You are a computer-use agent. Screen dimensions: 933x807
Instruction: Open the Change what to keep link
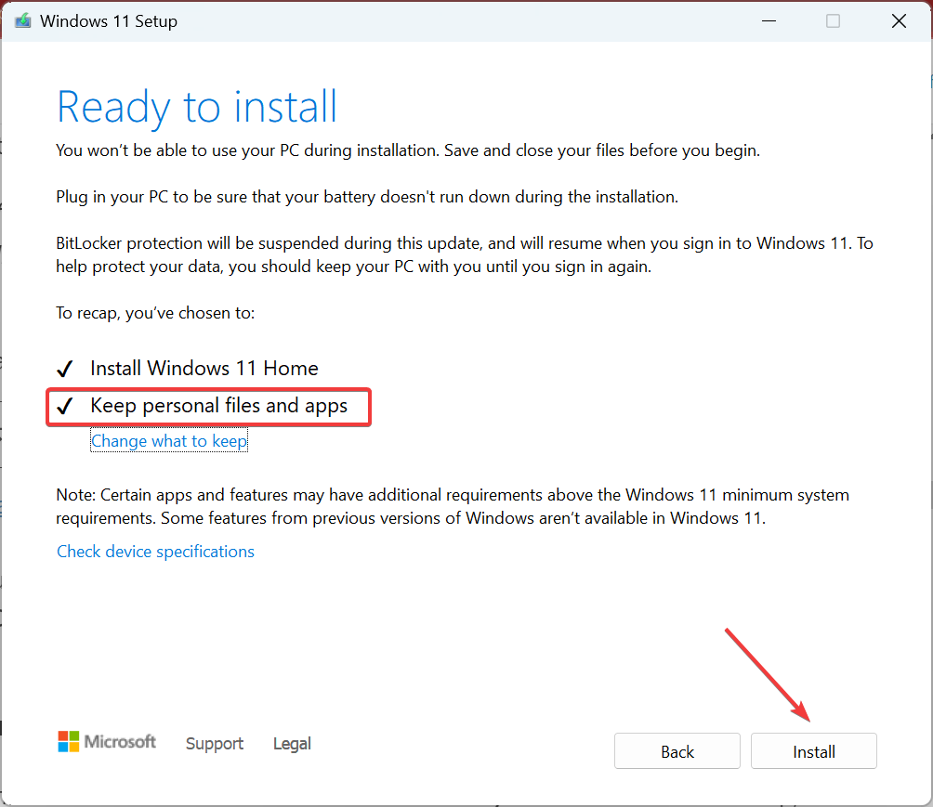pyautogui.click(x=169, y=441)
